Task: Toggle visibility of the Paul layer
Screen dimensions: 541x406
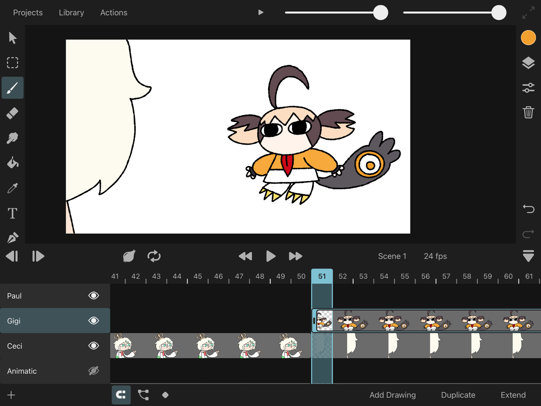Action: (x=94, y=296)
